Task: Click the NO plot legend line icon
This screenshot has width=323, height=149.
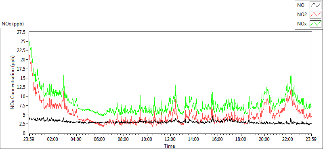Action: point(315,5)
